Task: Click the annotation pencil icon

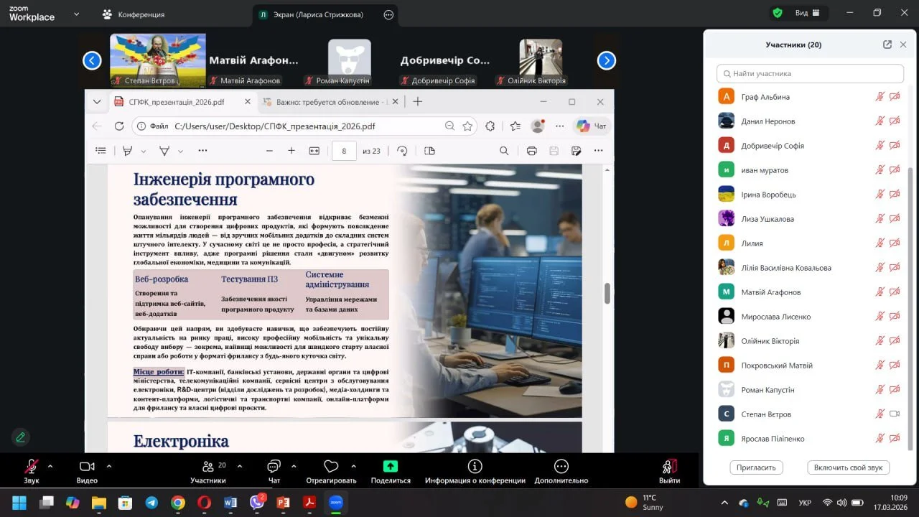Action: 20,437
